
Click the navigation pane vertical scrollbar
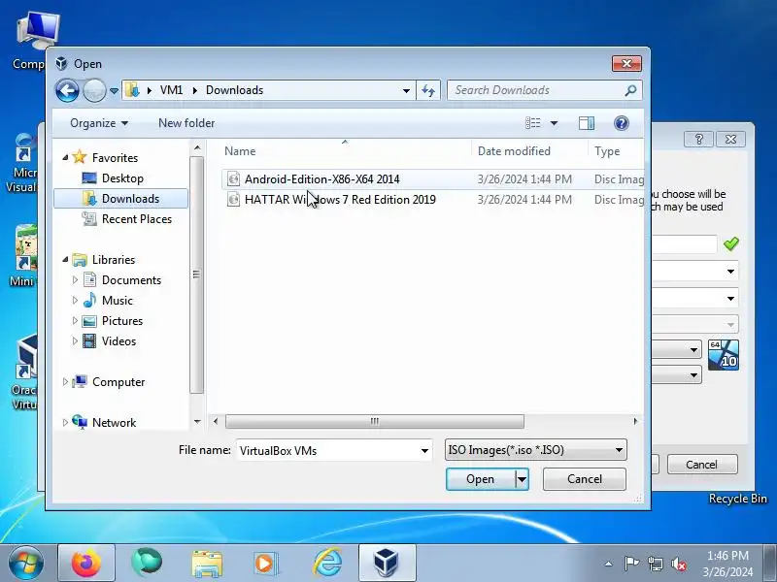197,275
